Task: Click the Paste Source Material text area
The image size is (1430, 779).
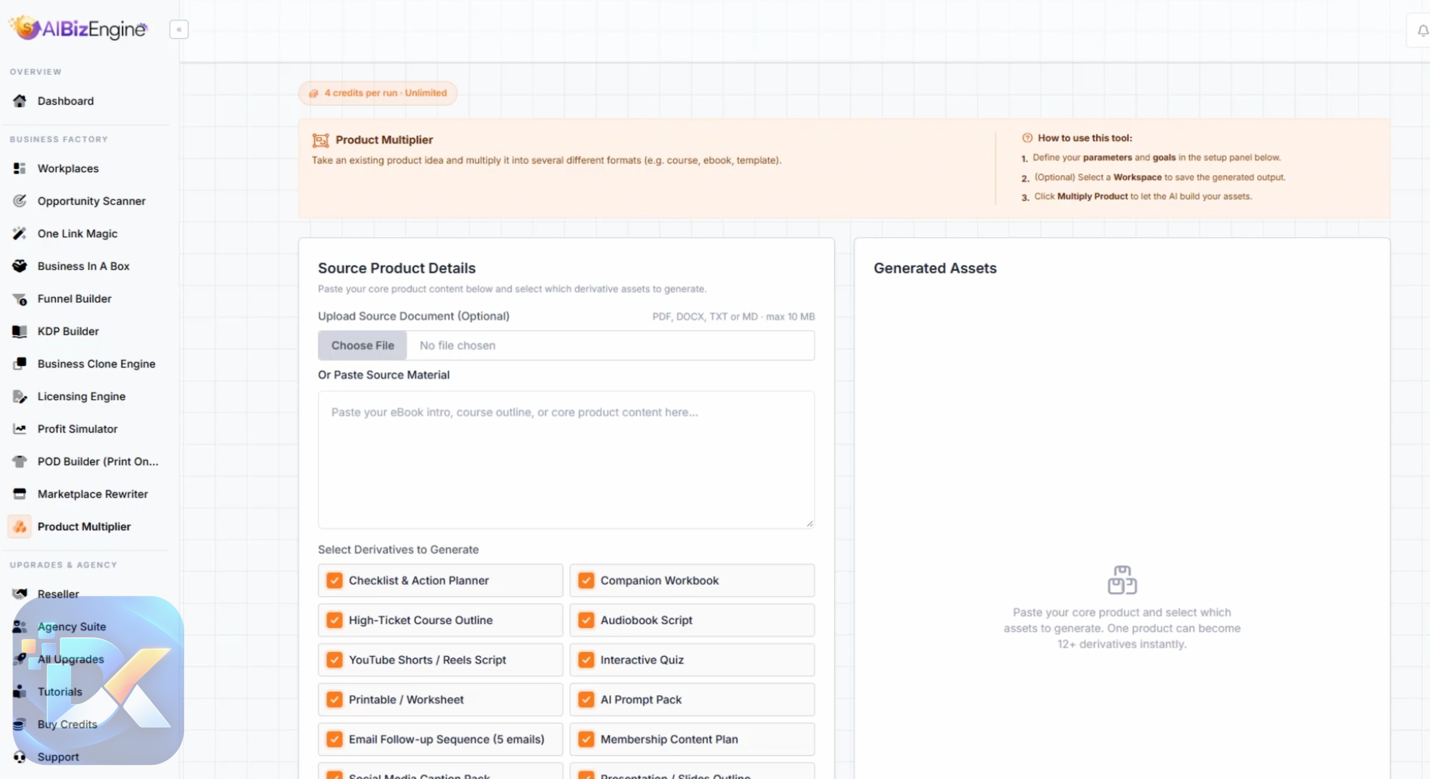Action: tap(566, 460)
